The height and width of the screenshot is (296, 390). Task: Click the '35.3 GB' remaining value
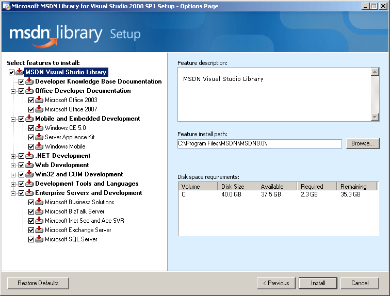tap(350, 194)
